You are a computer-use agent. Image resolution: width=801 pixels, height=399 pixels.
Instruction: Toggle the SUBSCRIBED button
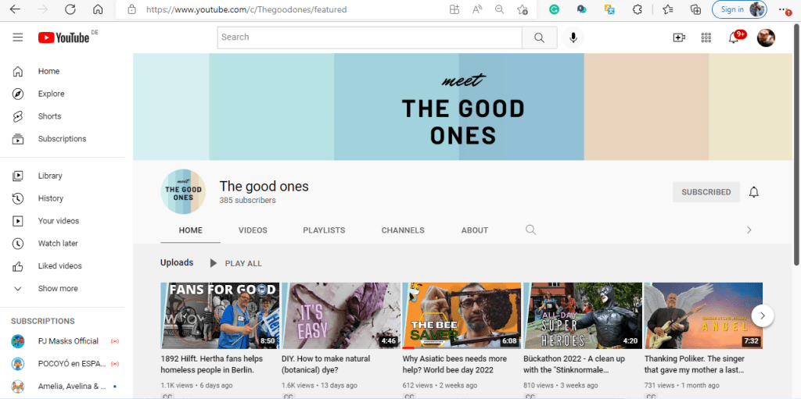pos(706,192)
